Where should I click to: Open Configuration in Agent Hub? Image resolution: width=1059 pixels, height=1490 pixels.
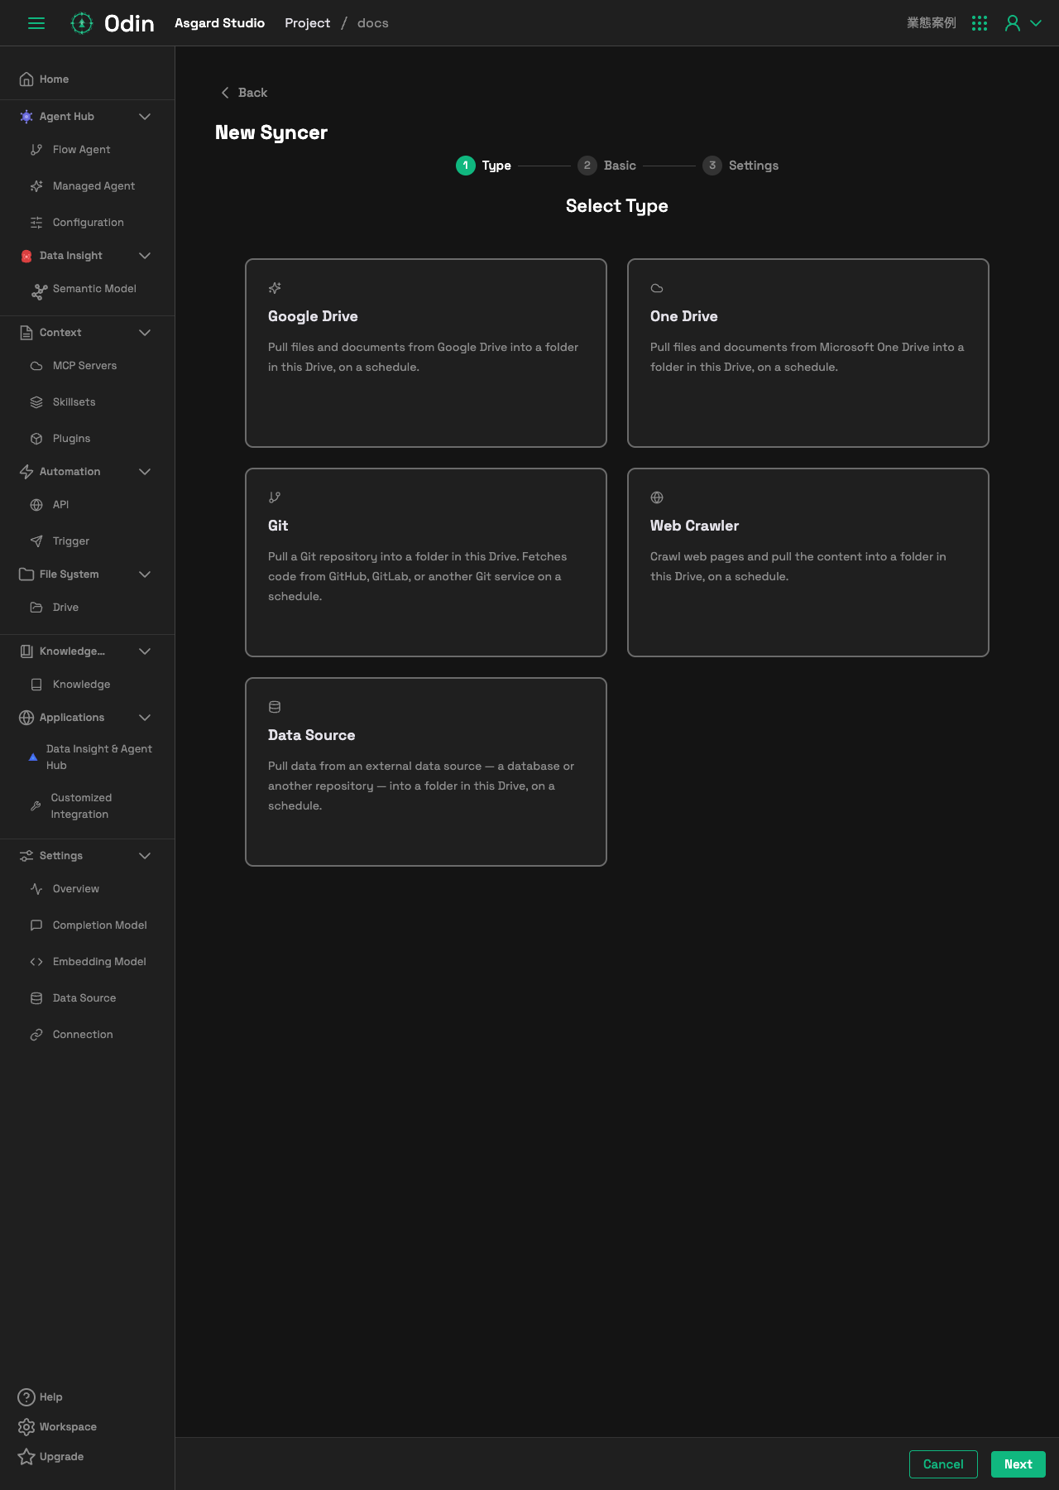click(x=87, y=223)
